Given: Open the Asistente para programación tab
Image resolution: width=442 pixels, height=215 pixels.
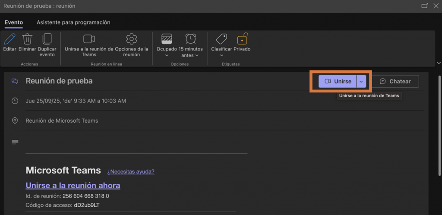Looking at the screenshot, I should tap(73, 22).
